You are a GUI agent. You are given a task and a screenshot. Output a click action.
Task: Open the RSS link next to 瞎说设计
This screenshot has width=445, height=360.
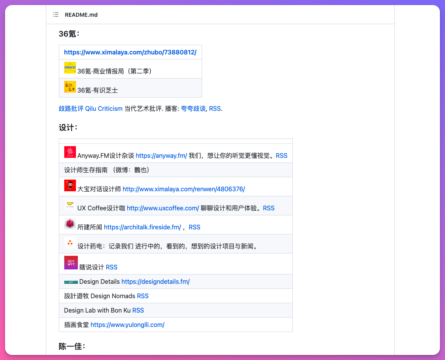tap(111, 267)
